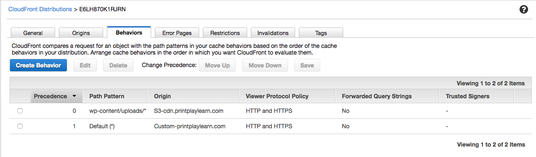Open the help question mark icon
Screen dimensions: 536x157
click(523, 10)
